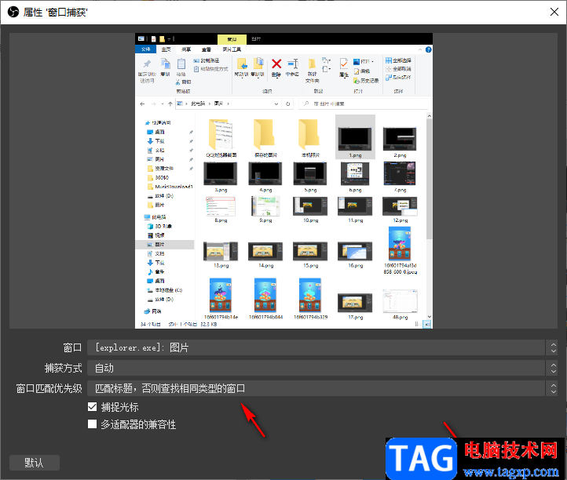Image resolution: width=567 pixels, height=480 pixels.
Task: Click the 复制 icon in the preview ribbon
Action: (165, 64)
